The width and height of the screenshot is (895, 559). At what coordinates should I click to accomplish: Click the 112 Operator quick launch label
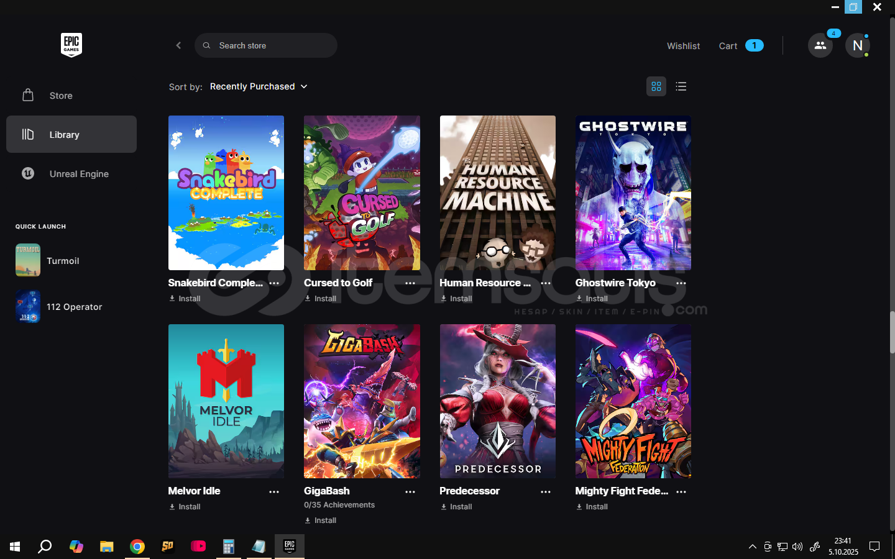pos(74,307)
